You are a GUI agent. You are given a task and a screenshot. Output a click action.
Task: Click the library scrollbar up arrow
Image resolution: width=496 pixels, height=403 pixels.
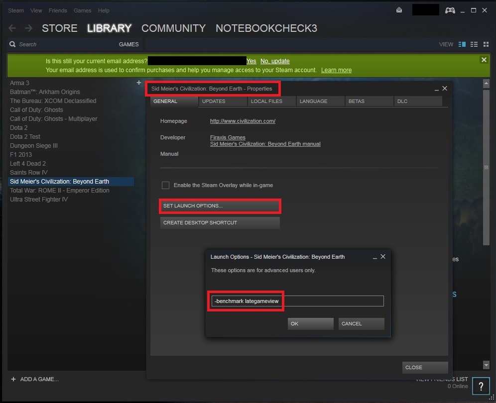click(486, 84)
